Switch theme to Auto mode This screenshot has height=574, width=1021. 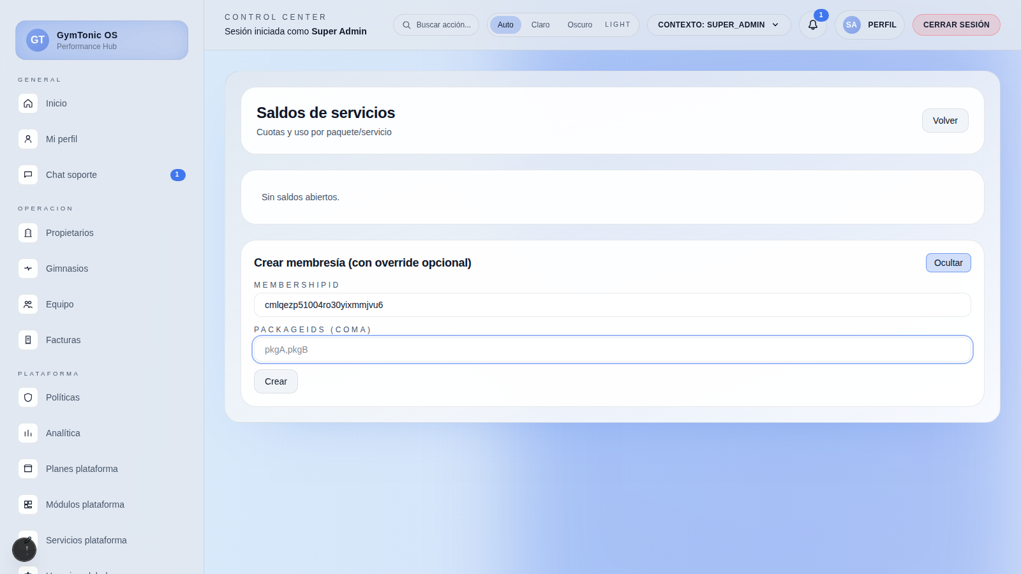(505, 25)
